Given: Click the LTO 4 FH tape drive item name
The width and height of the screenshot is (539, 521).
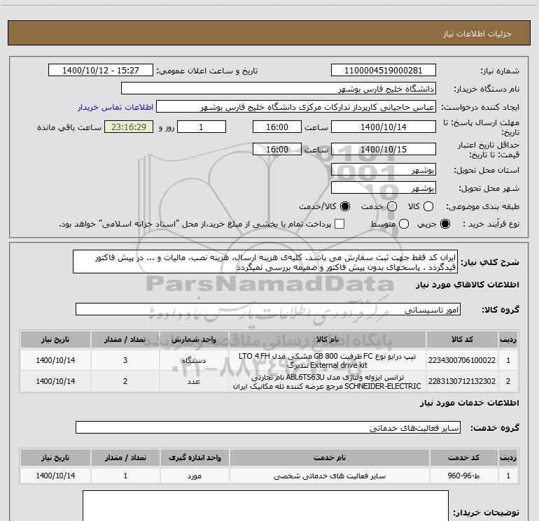Looking at the screenshot, I should (328, 360).
